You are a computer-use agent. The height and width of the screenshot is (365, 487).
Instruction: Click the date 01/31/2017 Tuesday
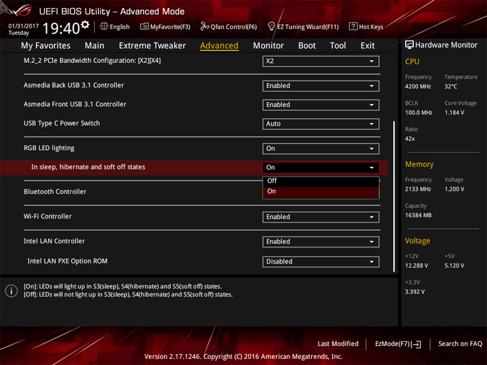pyautogui.click(x=23, y=29)
